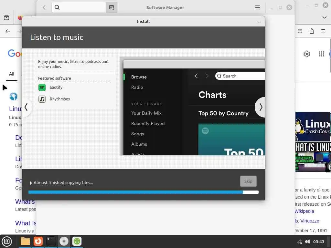Open Firefox extensions puzzle icon
Image resolution: width=331 pixels, height=248 pixels.
coord(312,31)
